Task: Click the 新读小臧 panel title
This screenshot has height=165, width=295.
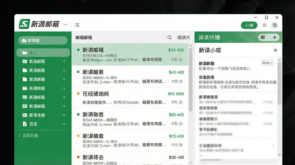Action: tap(210, 50)
